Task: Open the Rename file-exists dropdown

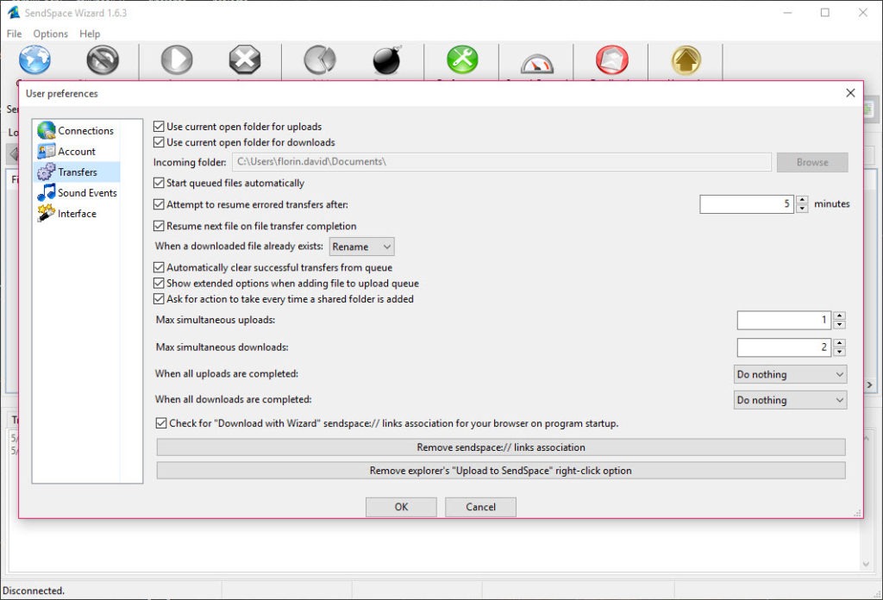Action: click(x=361, y=247)
